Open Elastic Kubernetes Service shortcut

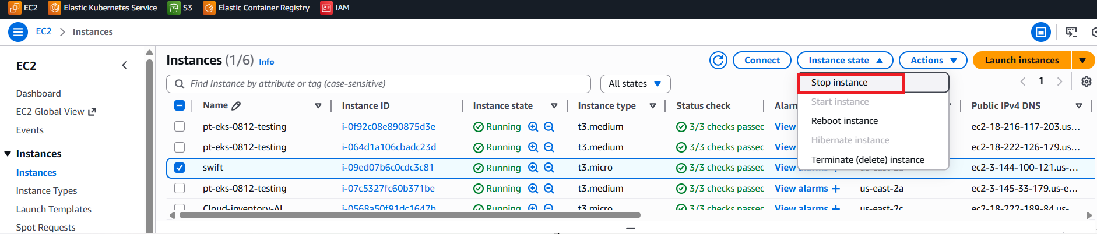[103, 8]
